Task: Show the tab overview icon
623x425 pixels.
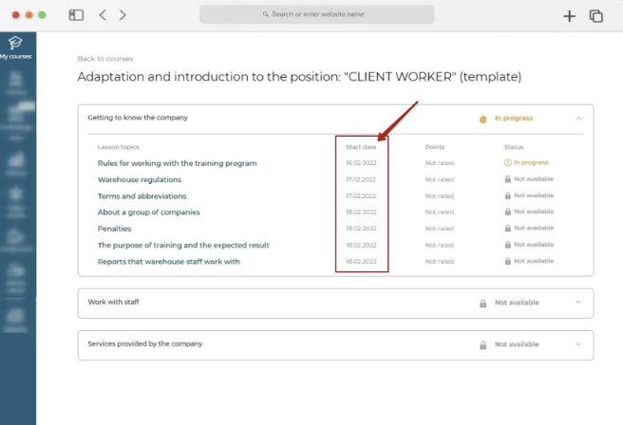Action: (x=596, y=16)
